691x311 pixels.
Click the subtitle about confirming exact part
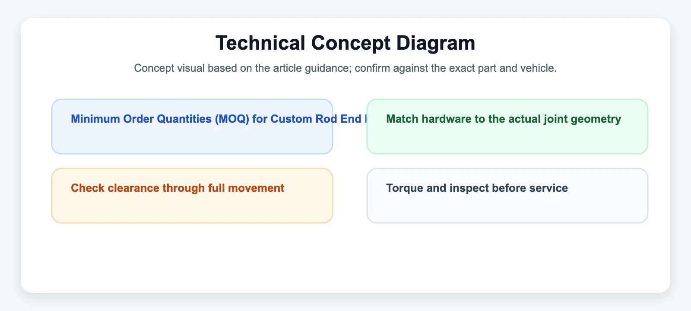coord(345,68)
